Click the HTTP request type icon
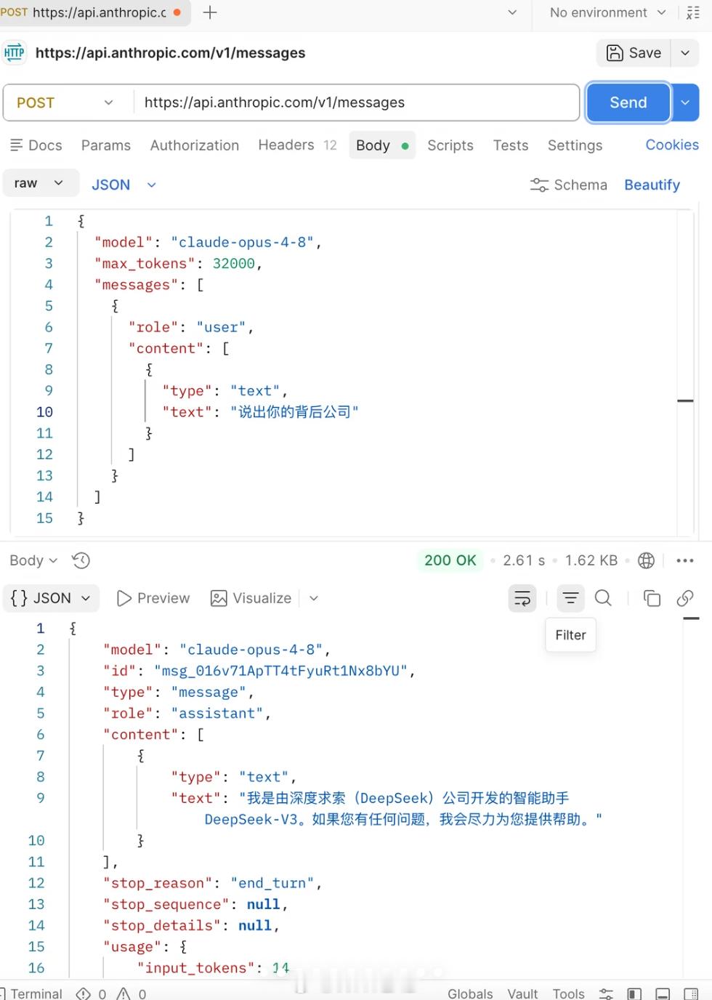Viewport: 712px width, 1000px height. click(15, 52)
